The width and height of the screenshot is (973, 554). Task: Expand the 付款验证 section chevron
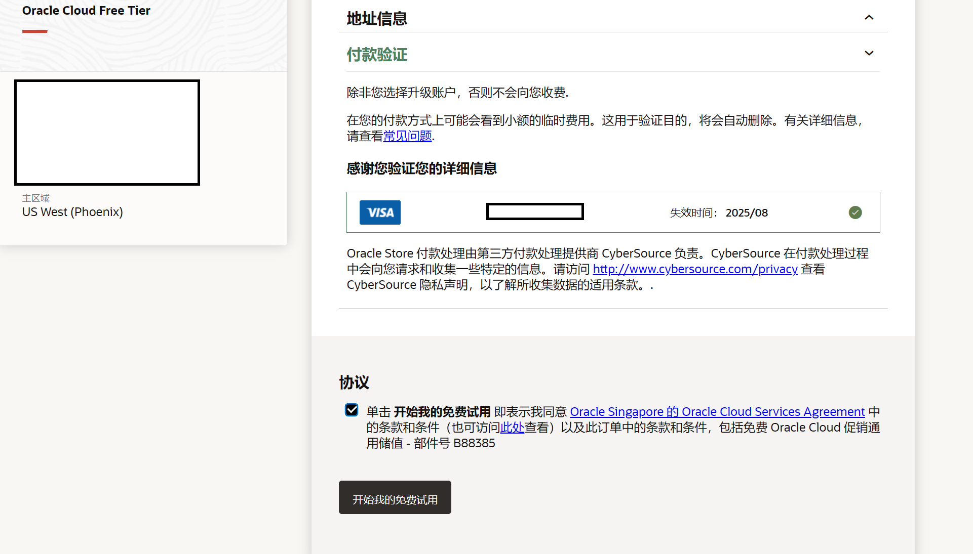pyautogui.click(x=869, y=53)
